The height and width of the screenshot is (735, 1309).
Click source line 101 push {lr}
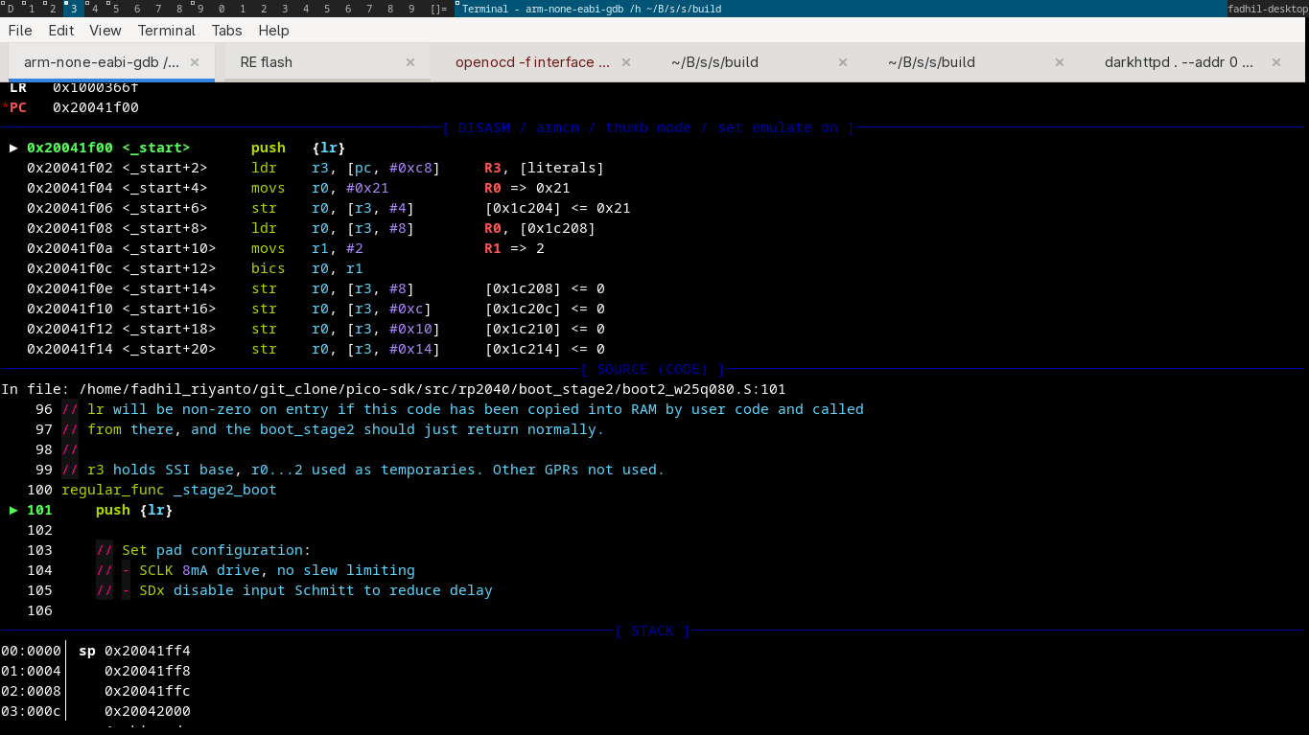(x=133, y=511)
